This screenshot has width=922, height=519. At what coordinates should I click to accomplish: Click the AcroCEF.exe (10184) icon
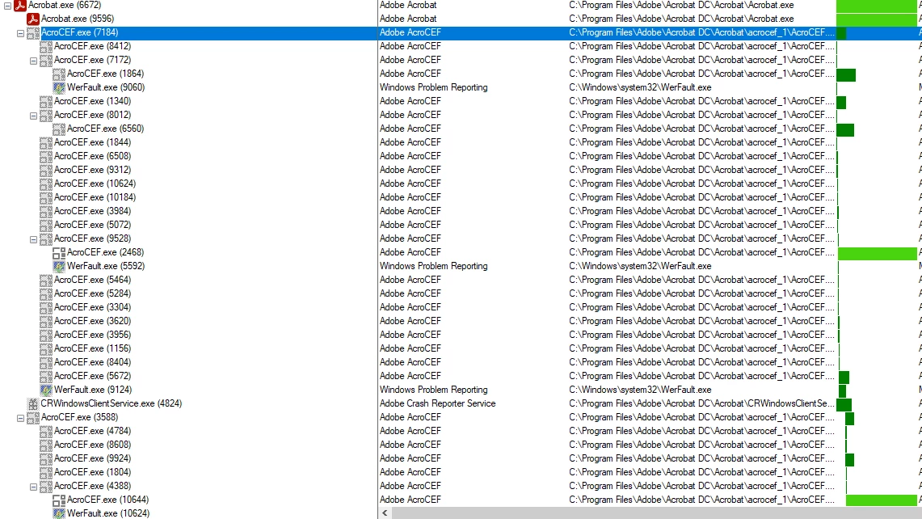coord(46,198)
